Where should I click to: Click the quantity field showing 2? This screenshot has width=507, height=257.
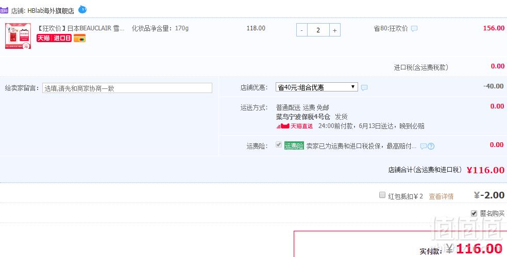(318, 30)
